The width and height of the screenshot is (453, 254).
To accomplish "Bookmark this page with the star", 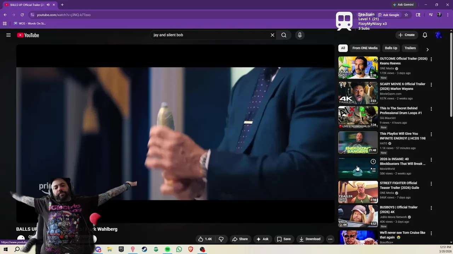I will (x=406, y=15).
